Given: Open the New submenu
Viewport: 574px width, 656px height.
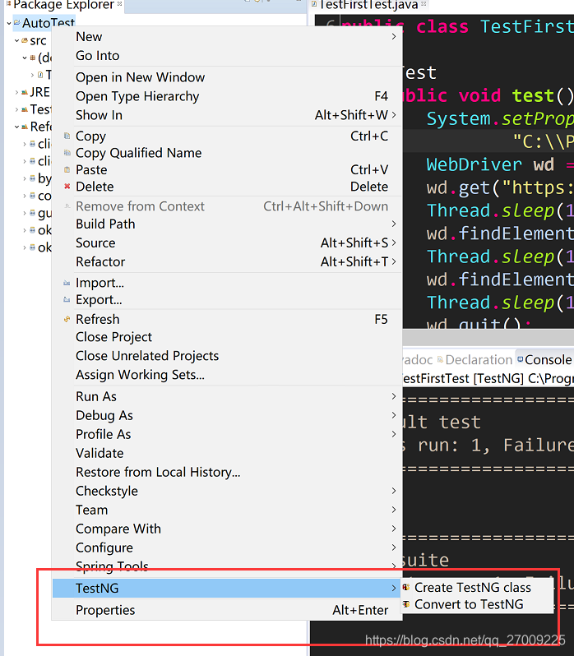Looking at the screenshot, I should [227, 37].
